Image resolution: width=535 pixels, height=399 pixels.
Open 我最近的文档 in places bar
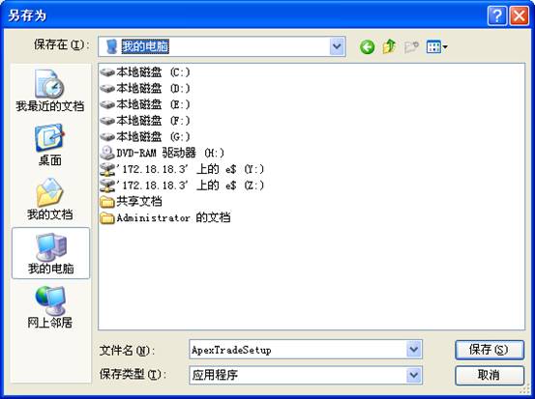[x=49, y=91]
